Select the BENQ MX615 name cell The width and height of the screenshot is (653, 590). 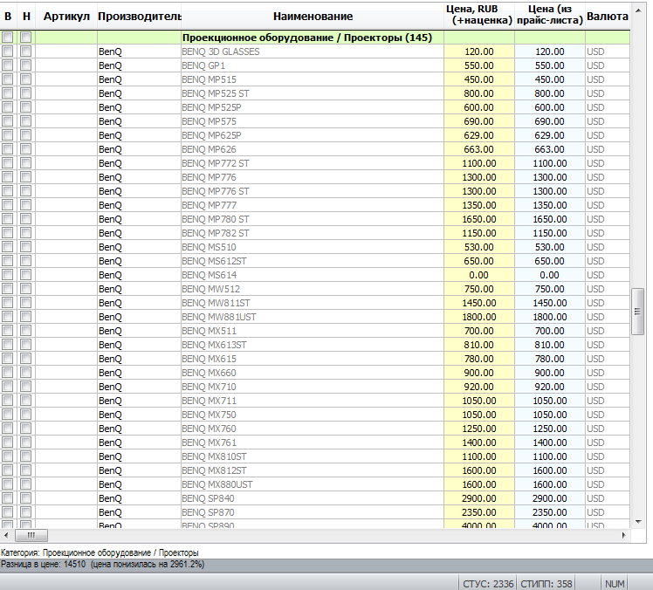(x=313, y=359)
